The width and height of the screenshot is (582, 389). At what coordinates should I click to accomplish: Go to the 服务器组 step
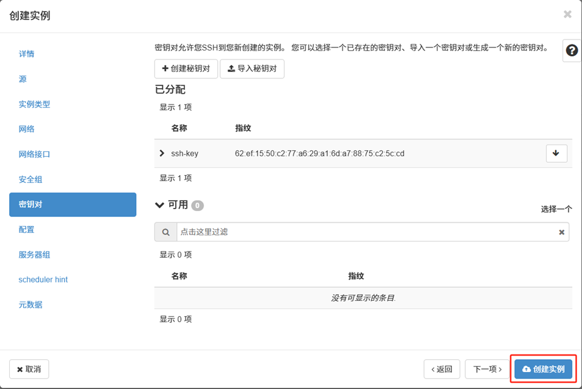tap(34, 255)
